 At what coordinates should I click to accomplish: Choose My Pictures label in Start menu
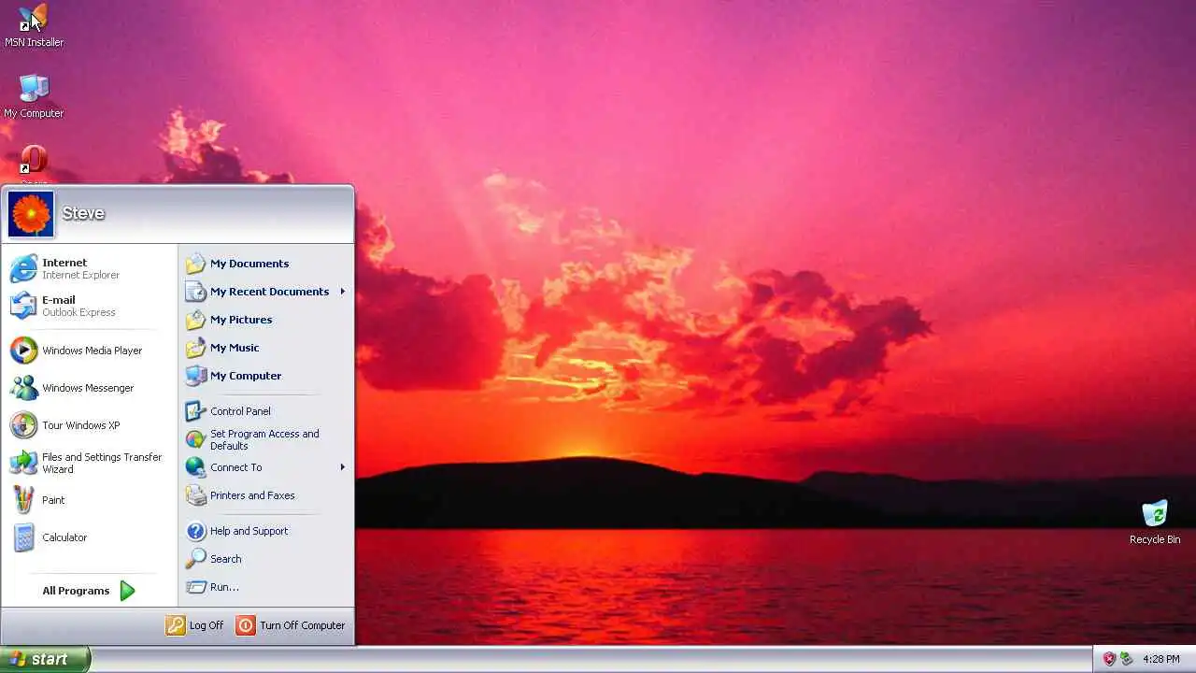point(241,320)
